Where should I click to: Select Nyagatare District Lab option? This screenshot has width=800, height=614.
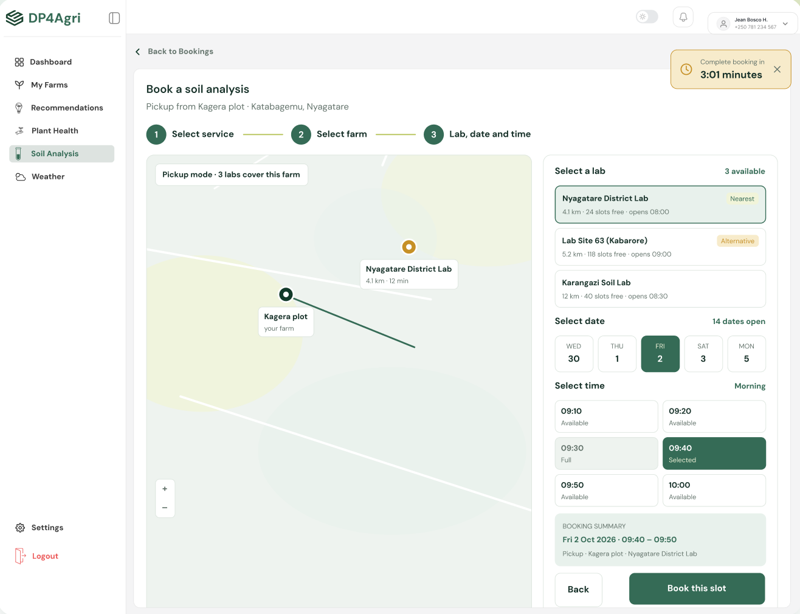[x=660, y=205]
